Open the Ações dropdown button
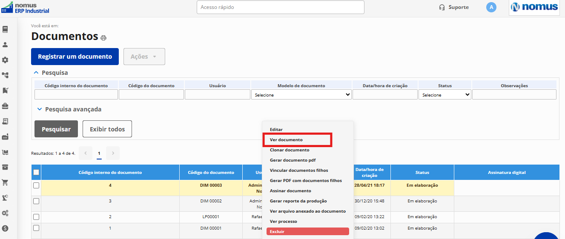565x239 pixels. tap(144, 57)
